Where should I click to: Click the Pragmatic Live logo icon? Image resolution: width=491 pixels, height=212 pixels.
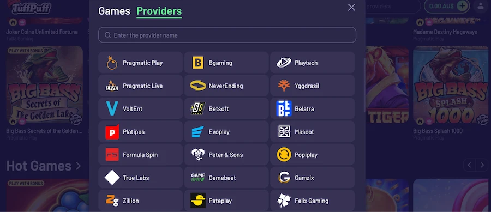coord(112,86)
